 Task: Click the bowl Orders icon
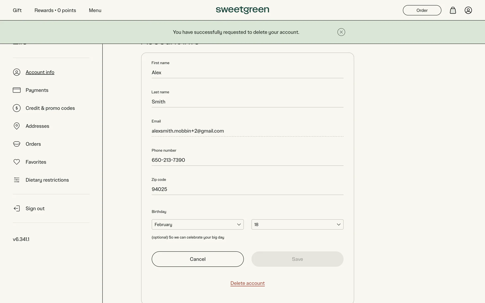[x=17, y=144]
